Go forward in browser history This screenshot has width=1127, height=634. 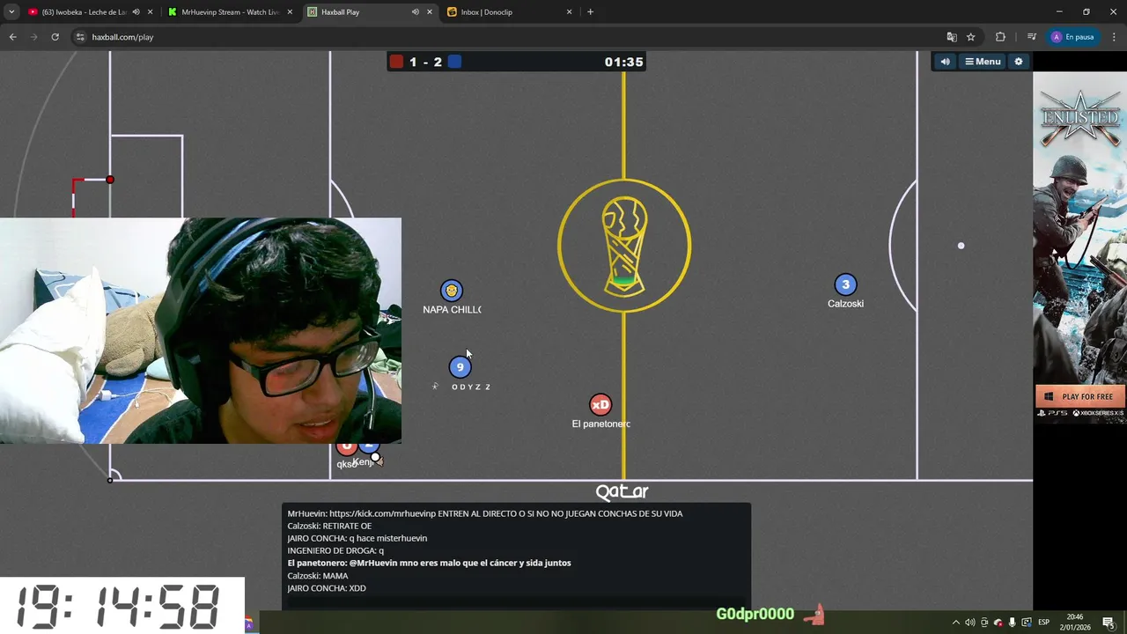pyautogui.click(x=33, y=37)
